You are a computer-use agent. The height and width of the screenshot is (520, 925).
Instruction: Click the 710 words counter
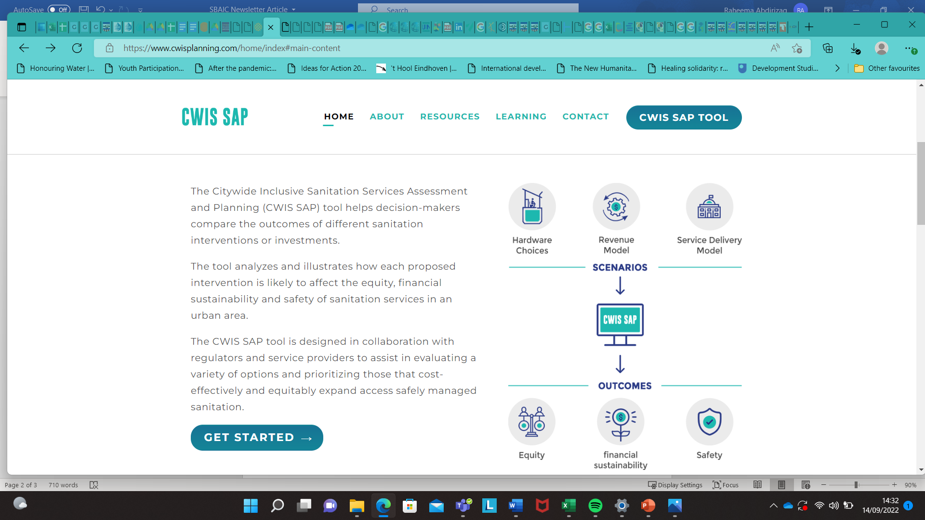(x=63, y=485)
